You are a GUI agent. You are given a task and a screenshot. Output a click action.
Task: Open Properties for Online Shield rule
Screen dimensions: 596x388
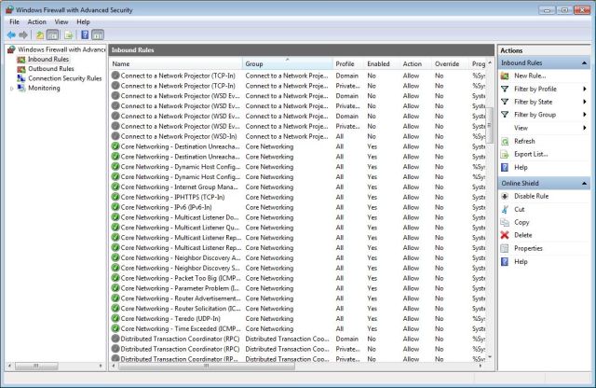point(528,248)
